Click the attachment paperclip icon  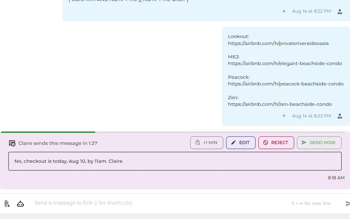7,204
